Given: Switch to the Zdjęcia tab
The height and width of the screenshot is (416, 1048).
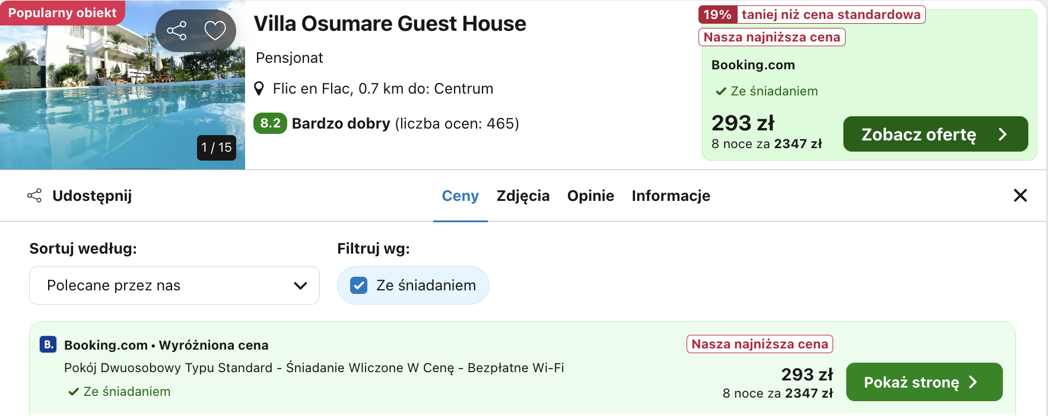Looking at the screenshot, I should click(523, 196).
